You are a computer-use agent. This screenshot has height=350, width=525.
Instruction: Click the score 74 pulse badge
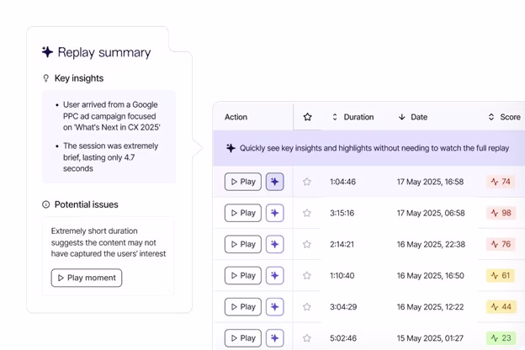[x=501, y=182]
